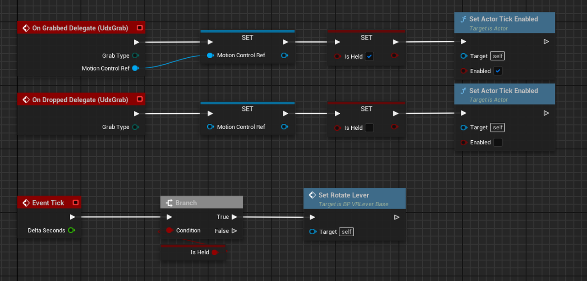
Task: Select the Set Rotate Lever node title
Action: (x=343, y=195)
